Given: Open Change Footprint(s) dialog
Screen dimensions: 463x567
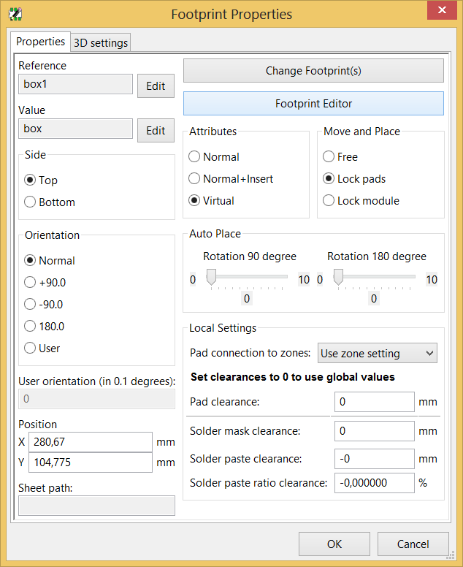Looking at the screenshot, I should click(313, 71).
